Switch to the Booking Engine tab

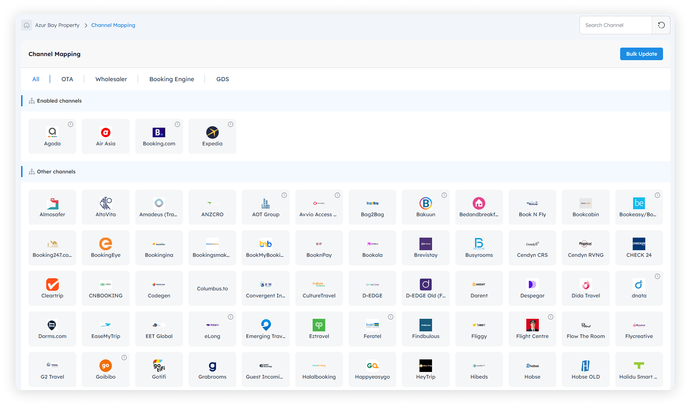[172, 79]
